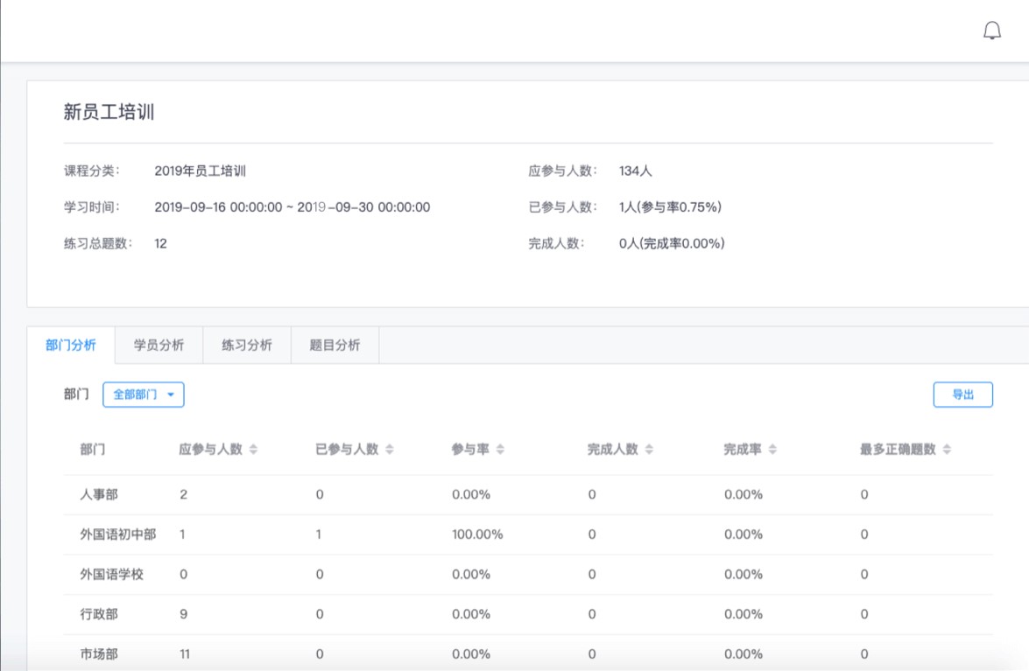Image resolution: width=1029 pixels, height=671 pixels.
Task: Sort by 最多正确题数 column arrows
Action: (x=947, y=449)
